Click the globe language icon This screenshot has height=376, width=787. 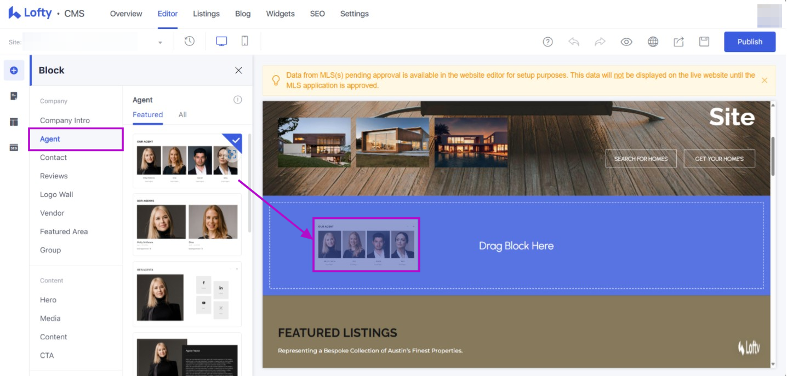pyautogui.click(x=653, y=42)
